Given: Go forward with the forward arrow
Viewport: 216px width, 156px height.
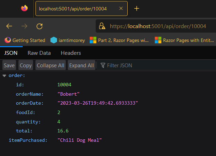Looking at the screenshot, I should 24,26.
